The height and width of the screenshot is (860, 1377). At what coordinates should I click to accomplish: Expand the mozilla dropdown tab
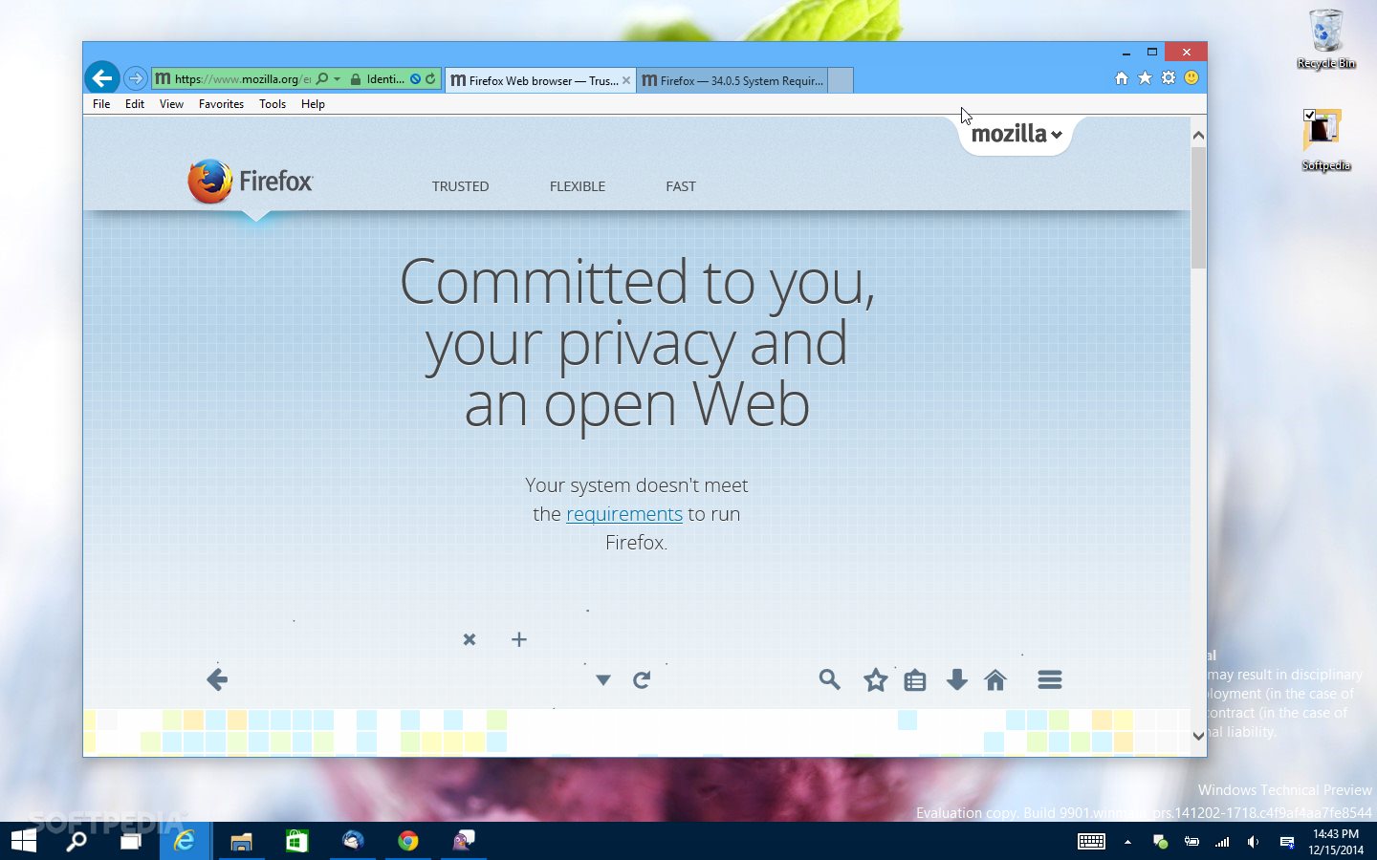(x=1016, y=134)
